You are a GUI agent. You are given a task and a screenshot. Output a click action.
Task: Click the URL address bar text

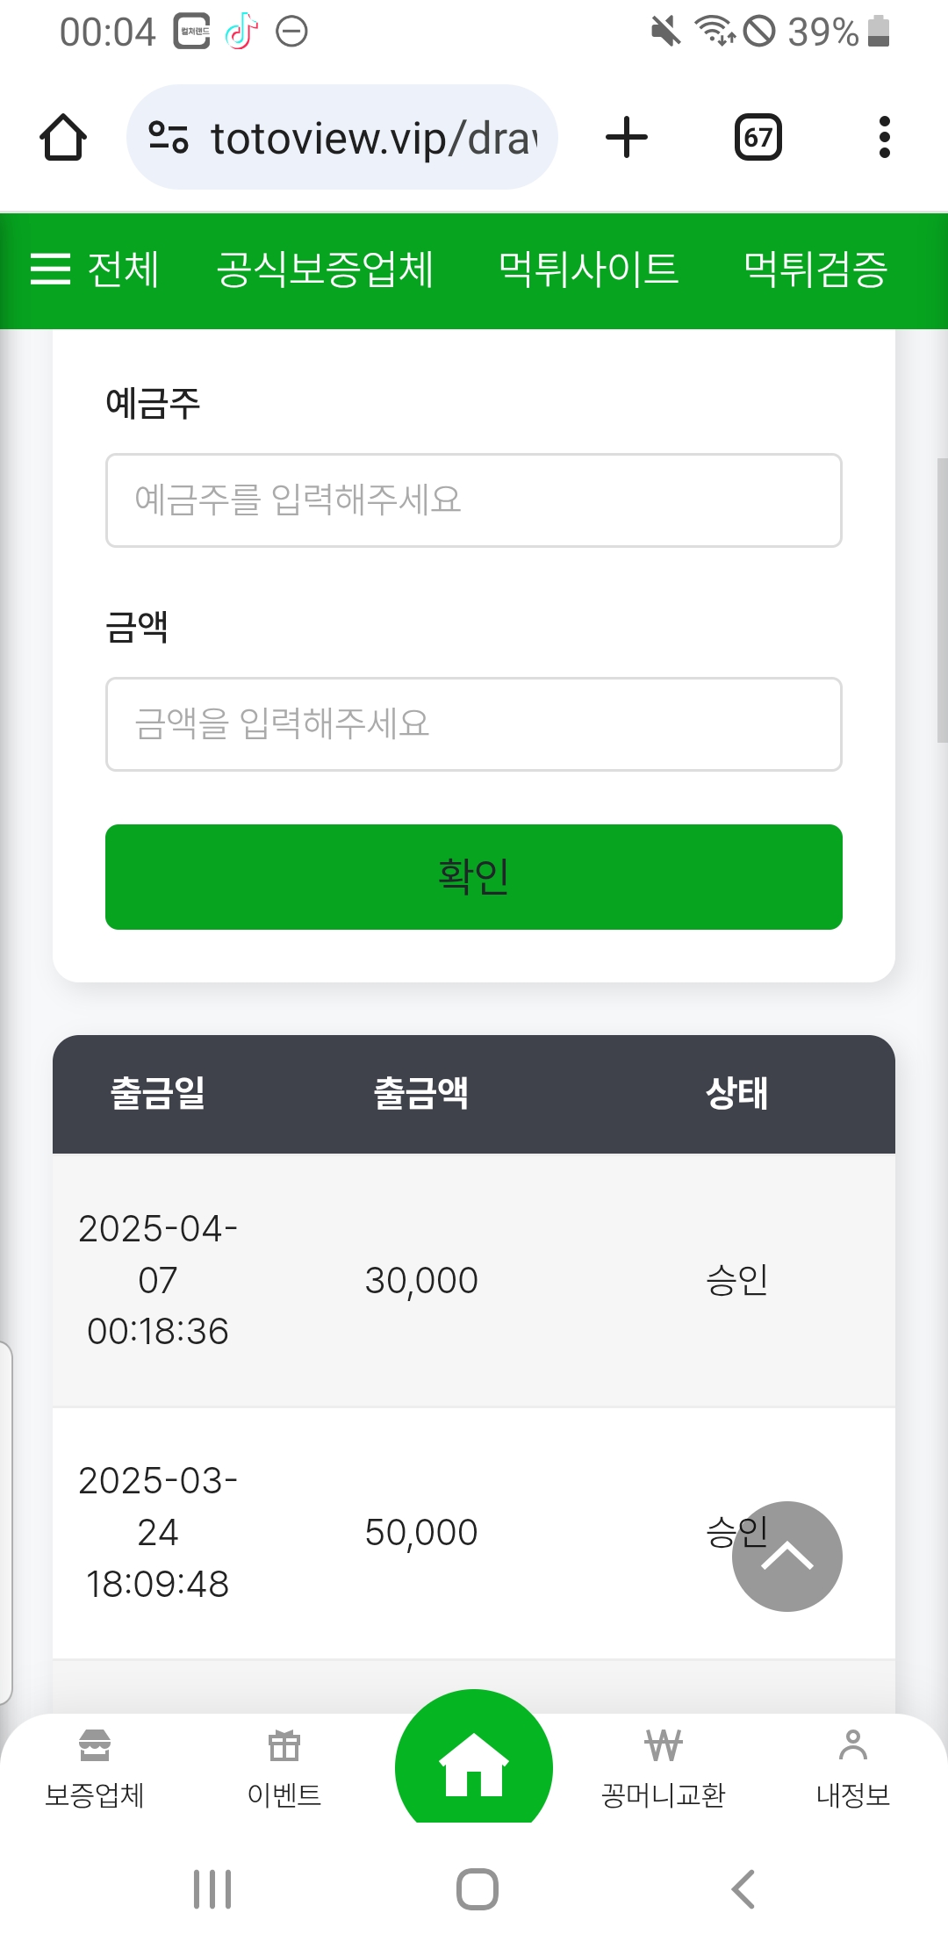click(x=374, y=138)
